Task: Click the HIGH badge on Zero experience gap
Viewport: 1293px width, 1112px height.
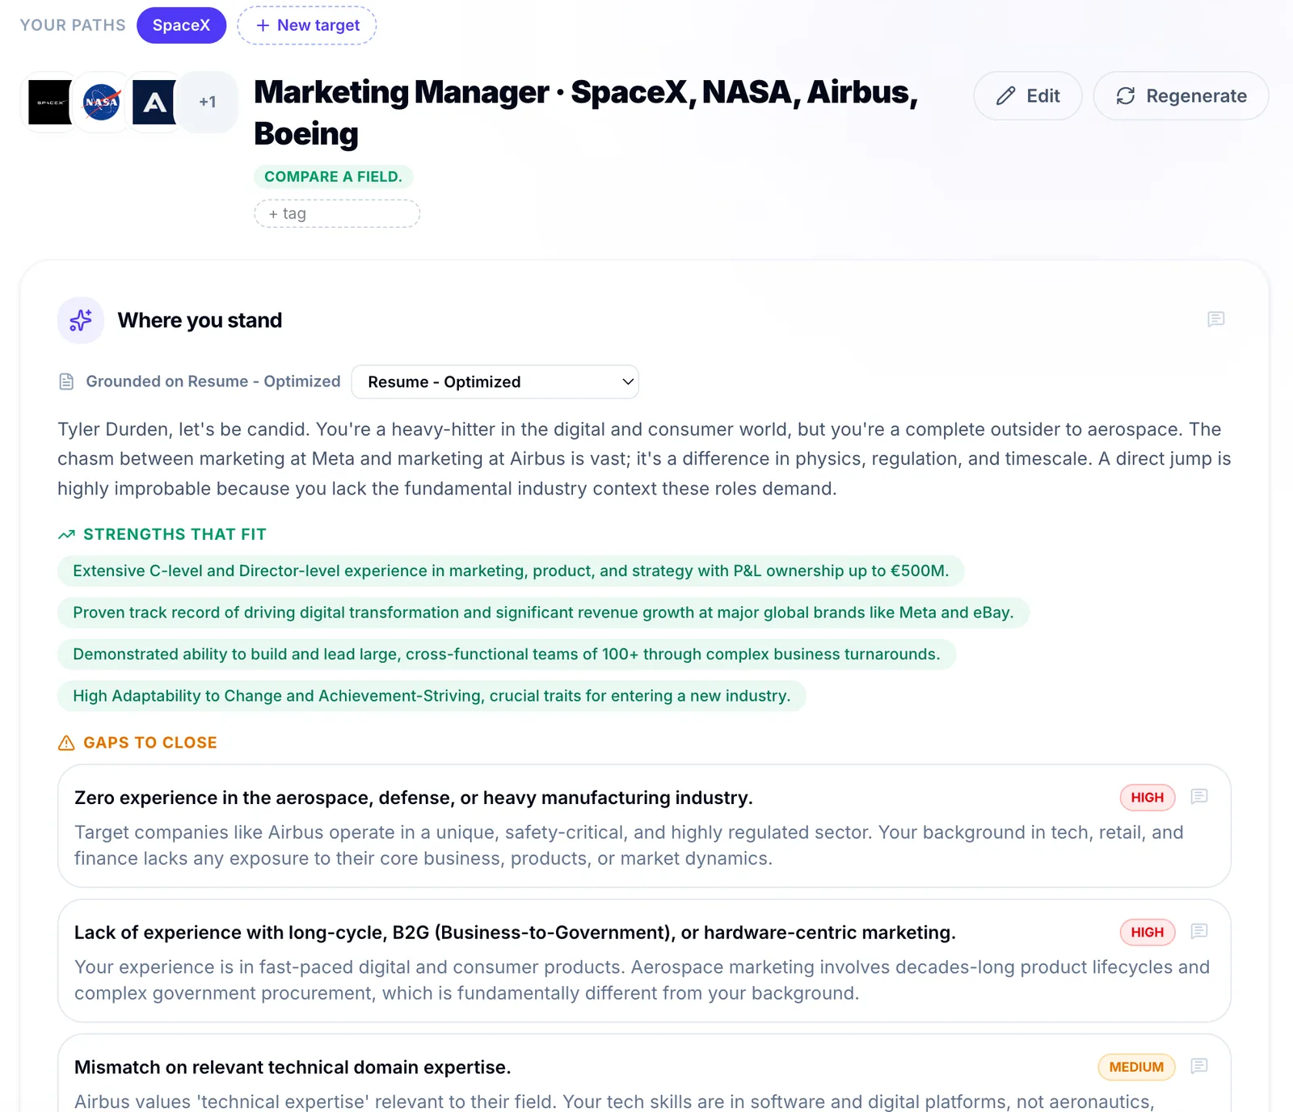Action: (x=1148, y=798)
